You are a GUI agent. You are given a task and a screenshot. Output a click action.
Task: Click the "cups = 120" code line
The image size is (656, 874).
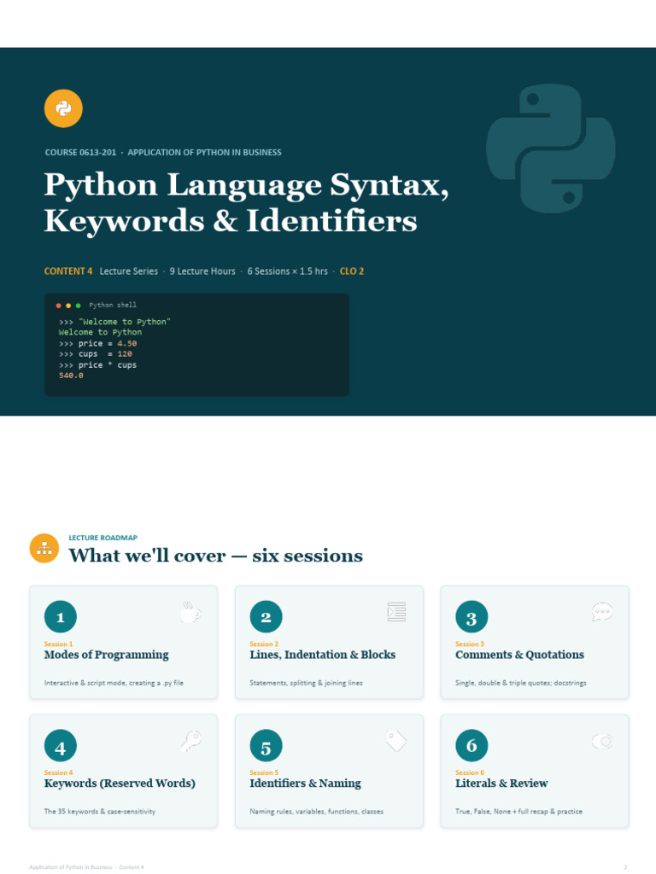tap(96, 354)
